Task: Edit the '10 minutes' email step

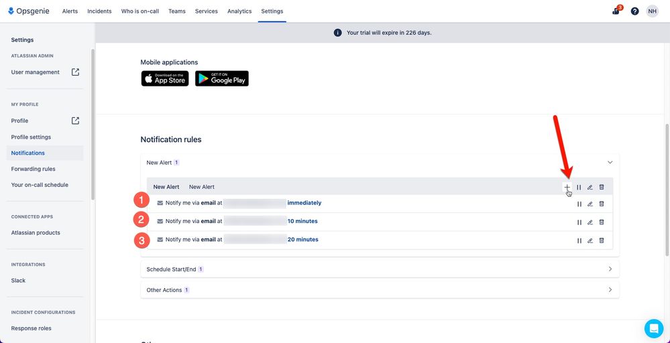Action: (x=590, y=222)
